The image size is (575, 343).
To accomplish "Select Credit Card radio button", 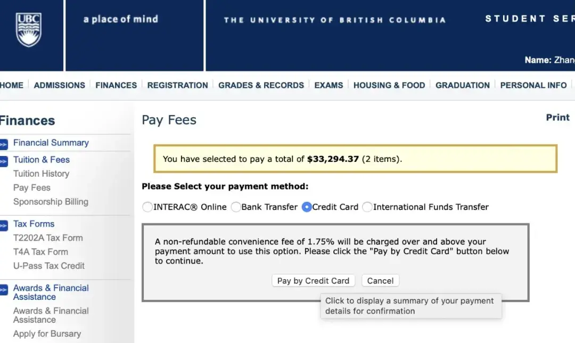I will point(307,207).
